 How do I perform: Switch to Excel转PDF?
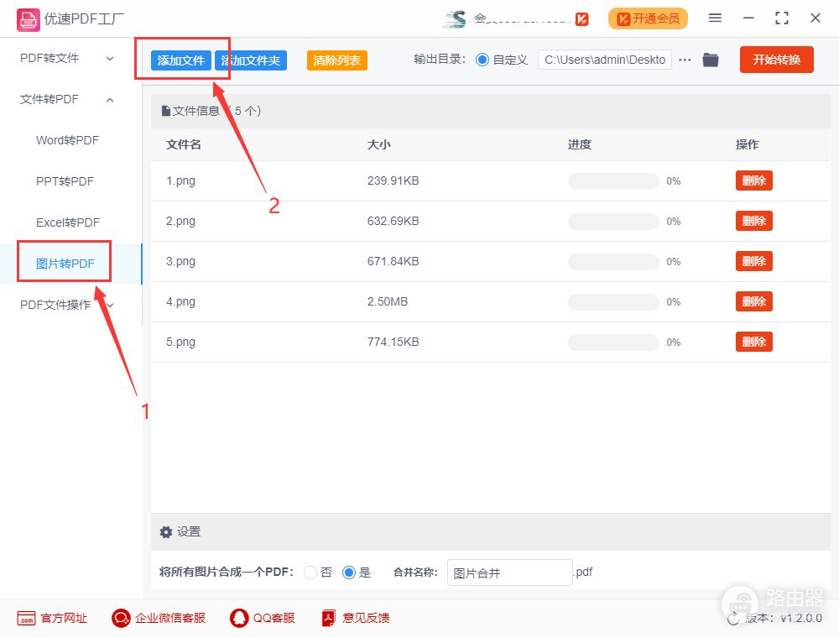[67, 222]
